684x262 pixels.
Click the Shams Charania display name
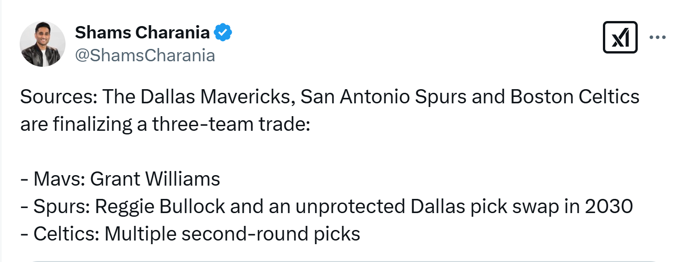pos(142,32)
